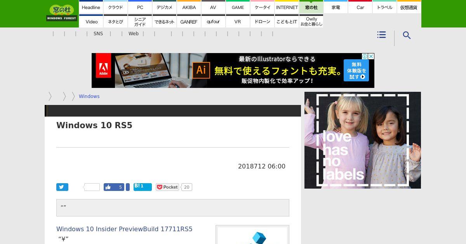This screenshot has width=466, height=244.
Task: Open the article thumbnail with blue cube
Action: point(252,235)
